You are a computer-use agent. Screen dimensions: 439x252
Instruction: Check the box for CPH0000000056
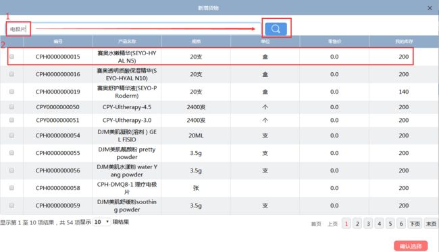coord(11,170)
